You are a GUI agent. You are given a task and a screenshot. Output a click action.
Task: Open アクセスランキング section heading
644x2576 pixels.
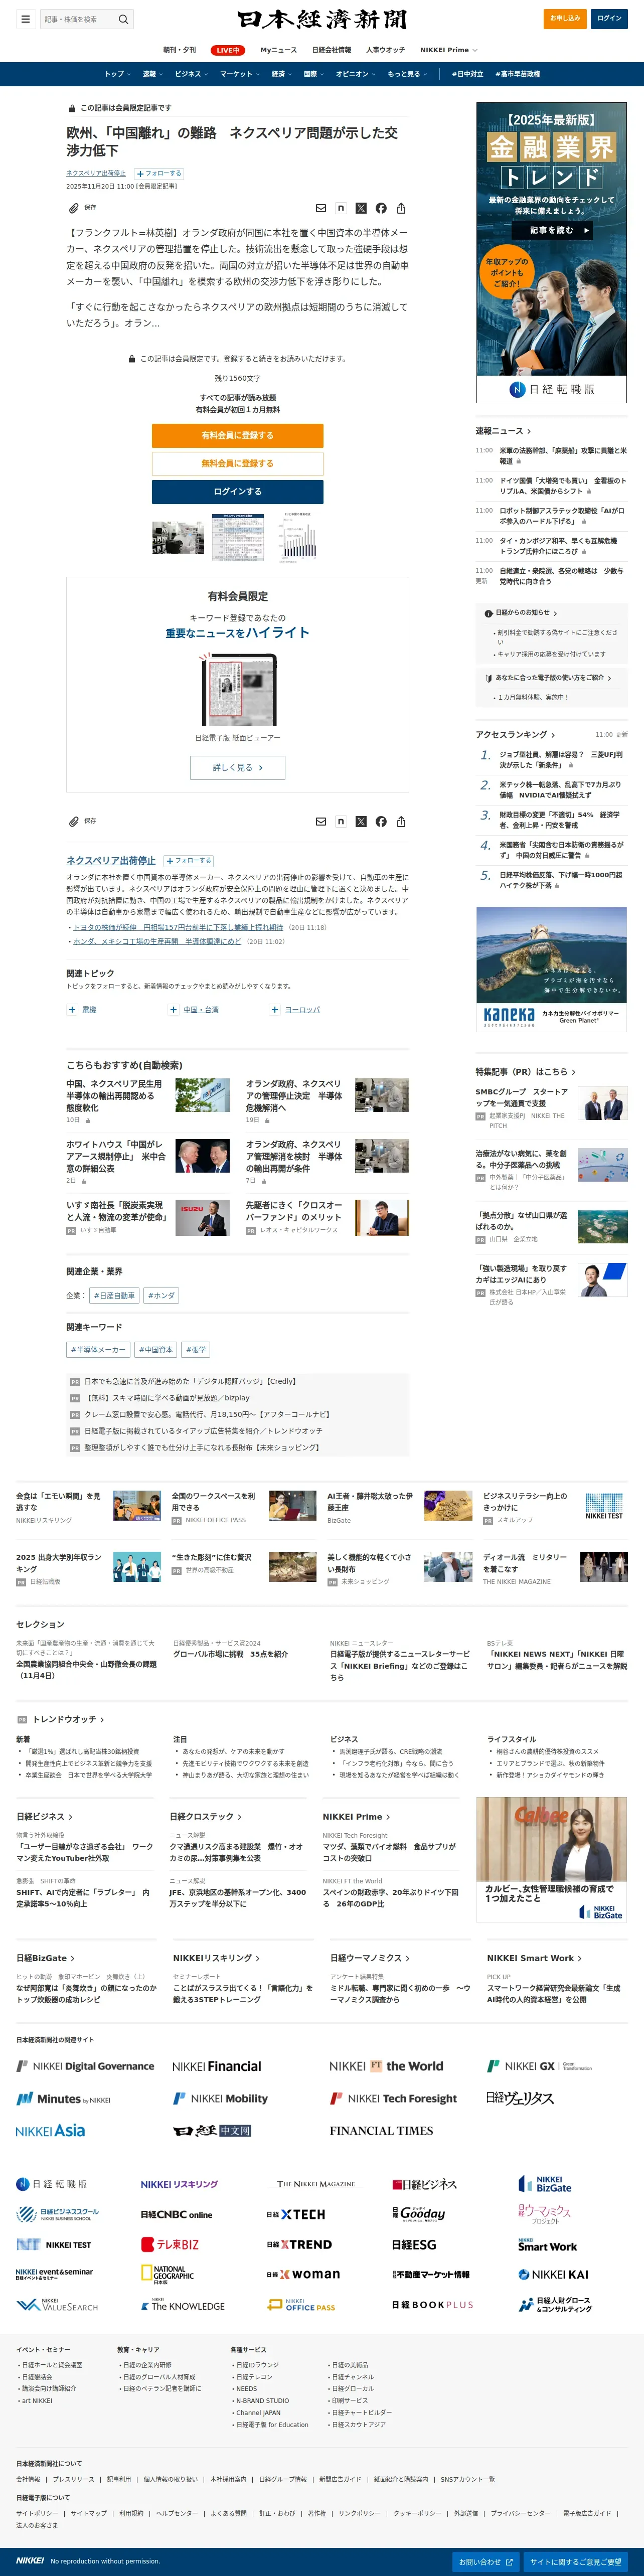(515, 734)
